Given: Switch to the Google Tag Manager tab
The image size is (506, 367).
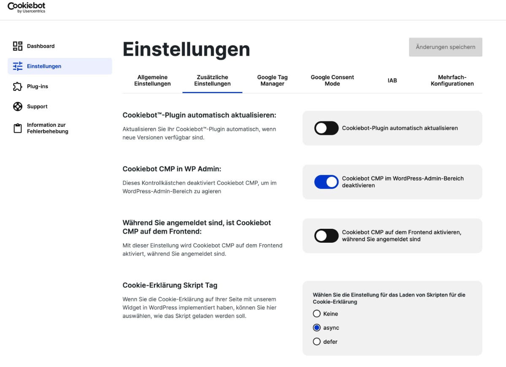Looking at the screenshot, I should pos(272,80).
